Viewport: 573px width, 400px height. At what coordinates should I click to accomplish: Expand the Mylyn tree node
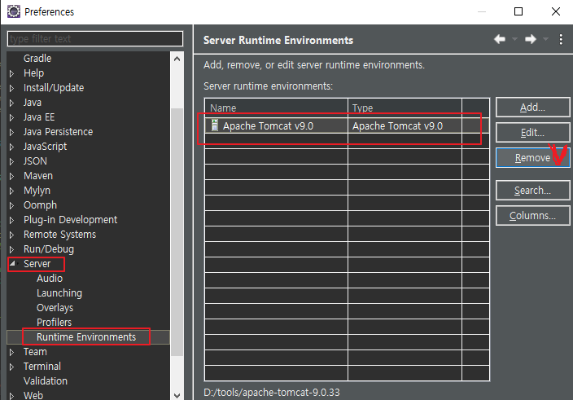pos(11,191)
